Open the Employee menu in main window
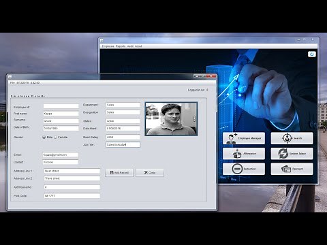This screenshot has width=327, height=245. pos(108,46)
